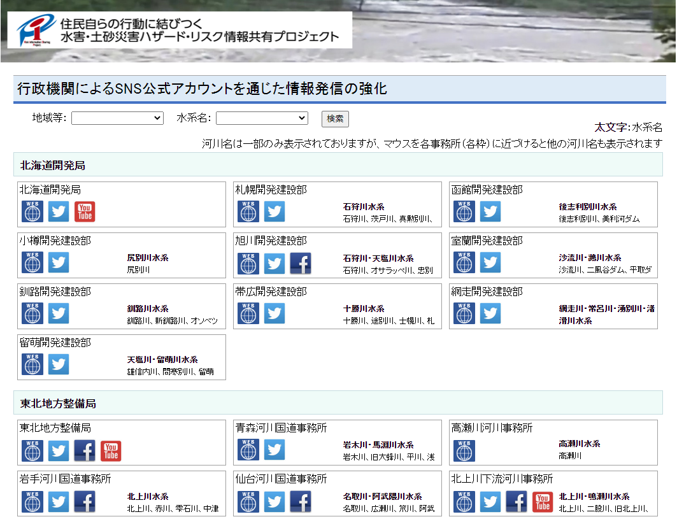Click the 尻別川水系 label
The width and height of the screenshot is (677, 519).
(x=148, y=258)
